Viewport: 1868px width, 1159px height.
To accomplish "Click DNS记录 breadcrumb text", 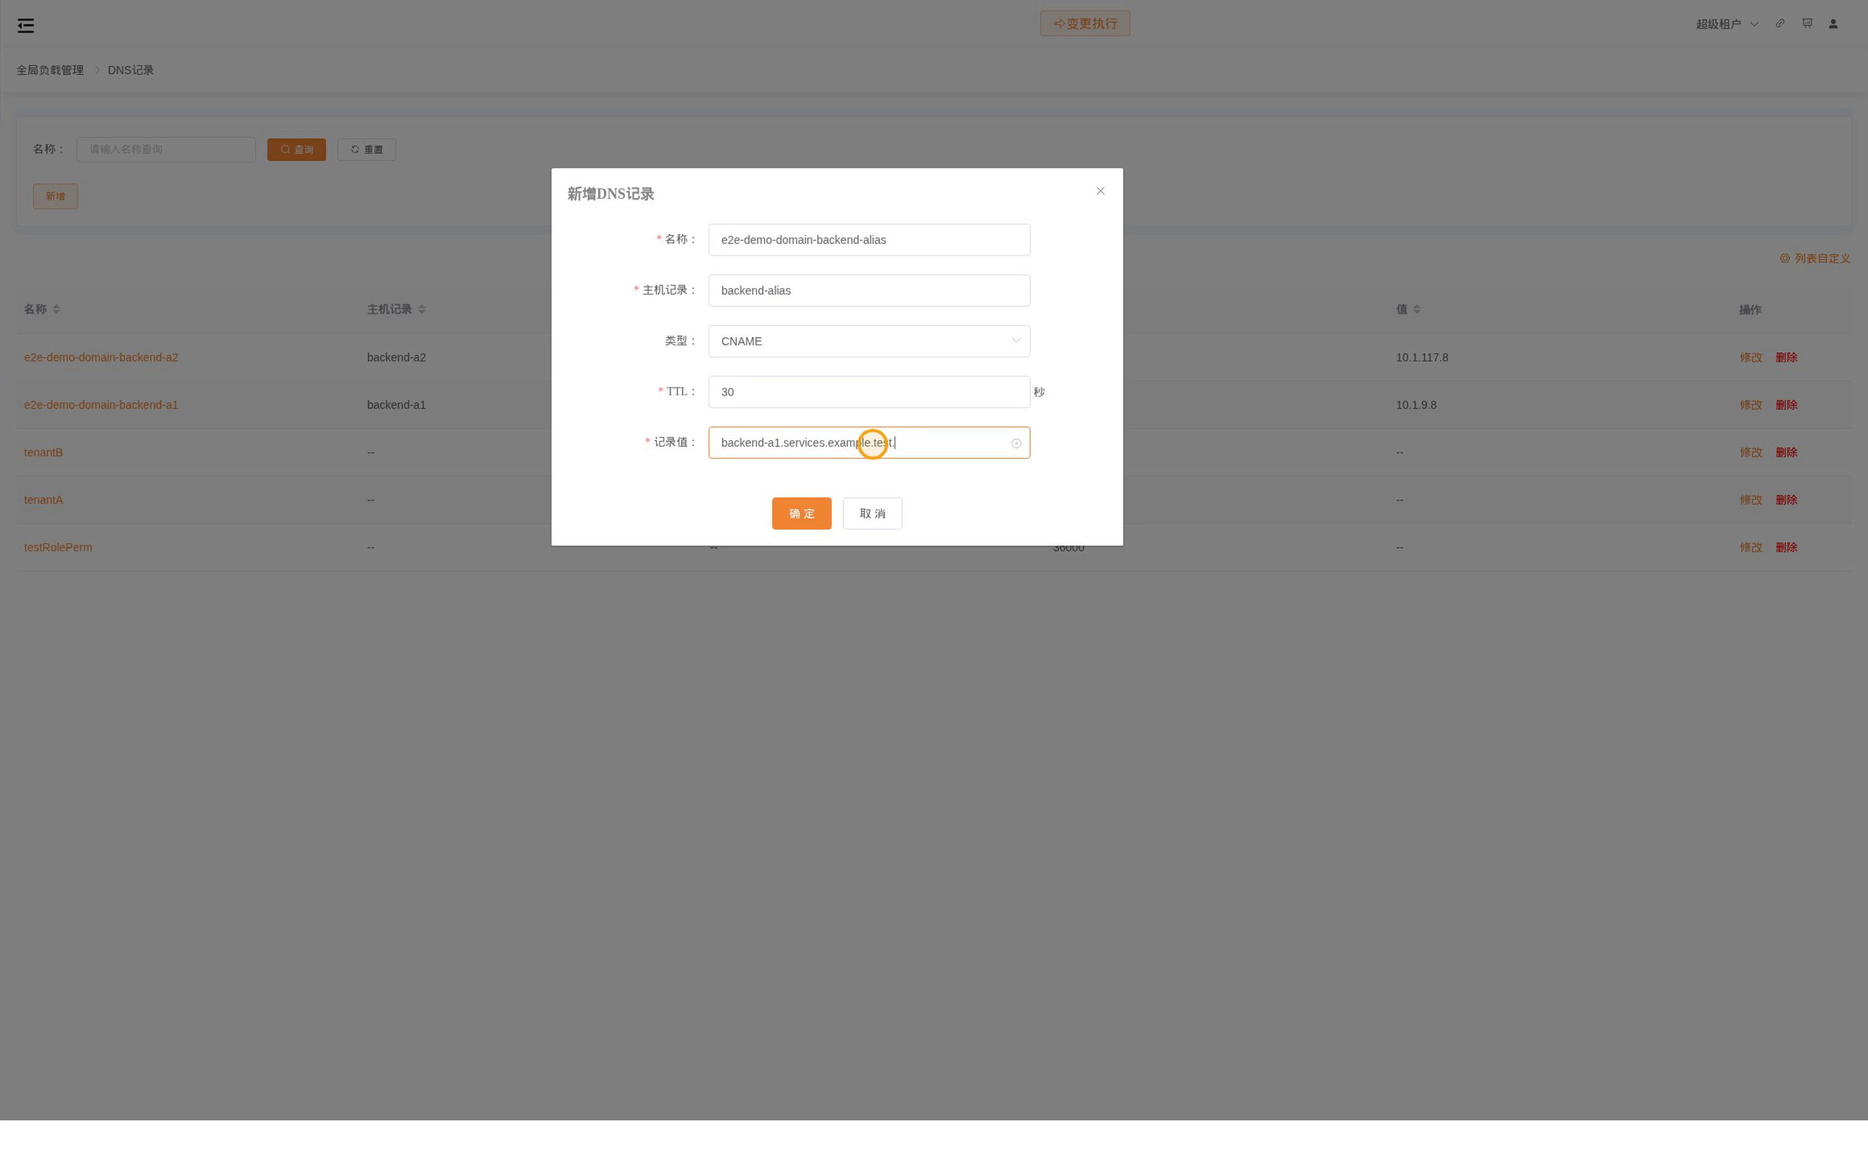I will pos(130,70).
